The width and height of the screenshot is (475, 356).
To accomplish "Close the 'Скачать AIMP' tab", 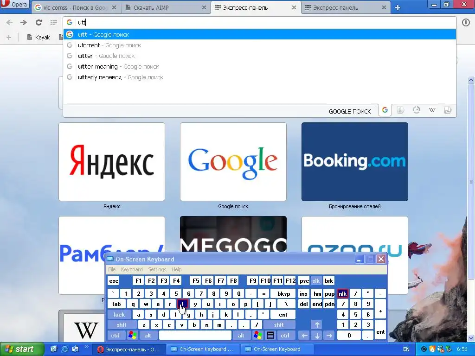I will (204, 7).
